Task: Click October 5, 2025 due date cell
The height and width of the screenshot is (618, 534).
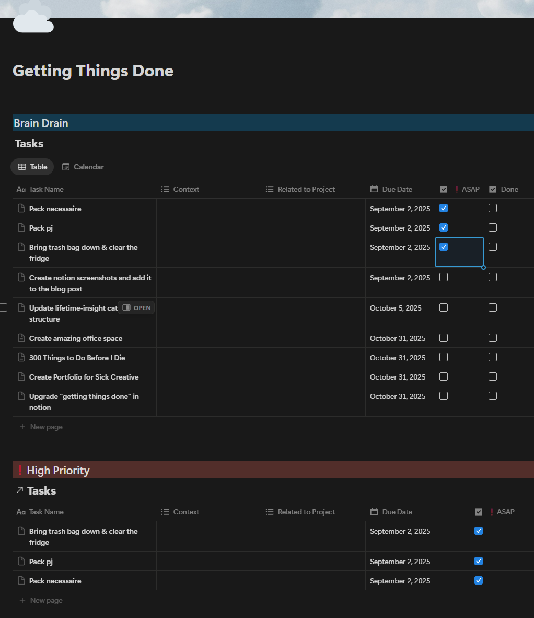Action: (x=396, y=308)
